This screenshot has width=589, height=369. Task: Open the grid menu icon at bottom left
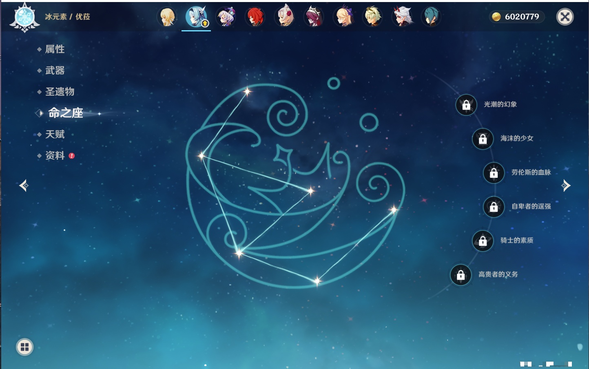click(24, 347)
